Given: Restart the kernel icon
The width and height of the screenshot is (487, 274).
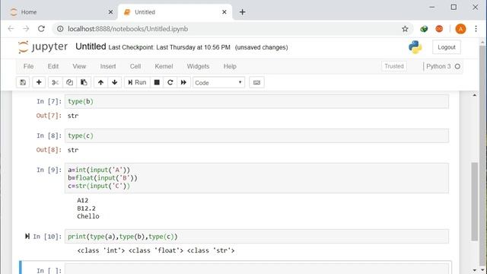Looking at the screenshot, I should (170, 83).
